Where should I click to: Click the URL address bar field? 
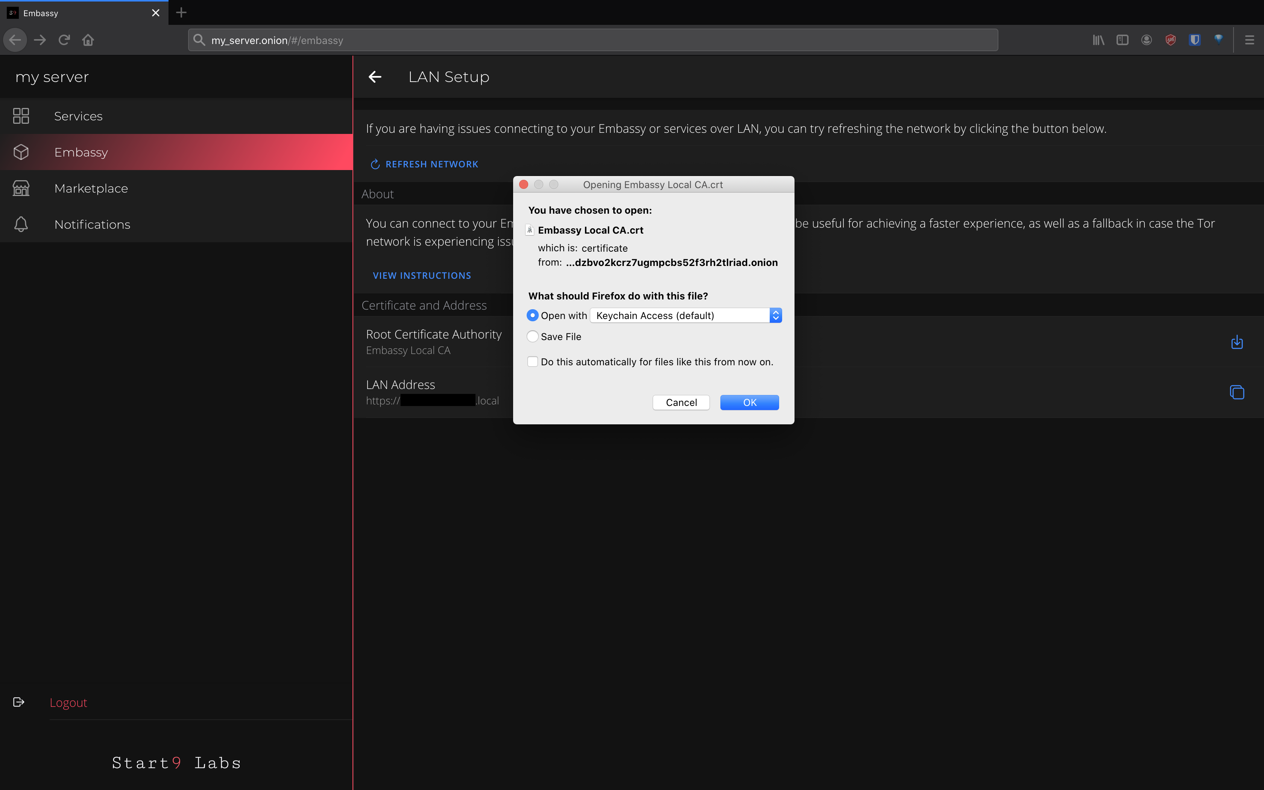tap(593, 40)
